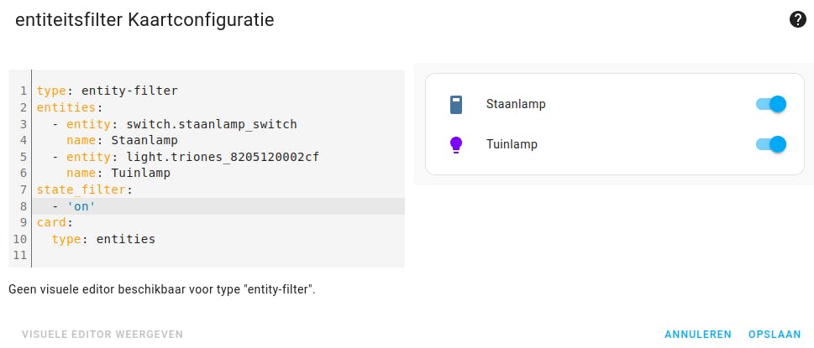814x348 pixels.
Task: Click the 'state_filter:' line in editor
Action: (85, 190)
